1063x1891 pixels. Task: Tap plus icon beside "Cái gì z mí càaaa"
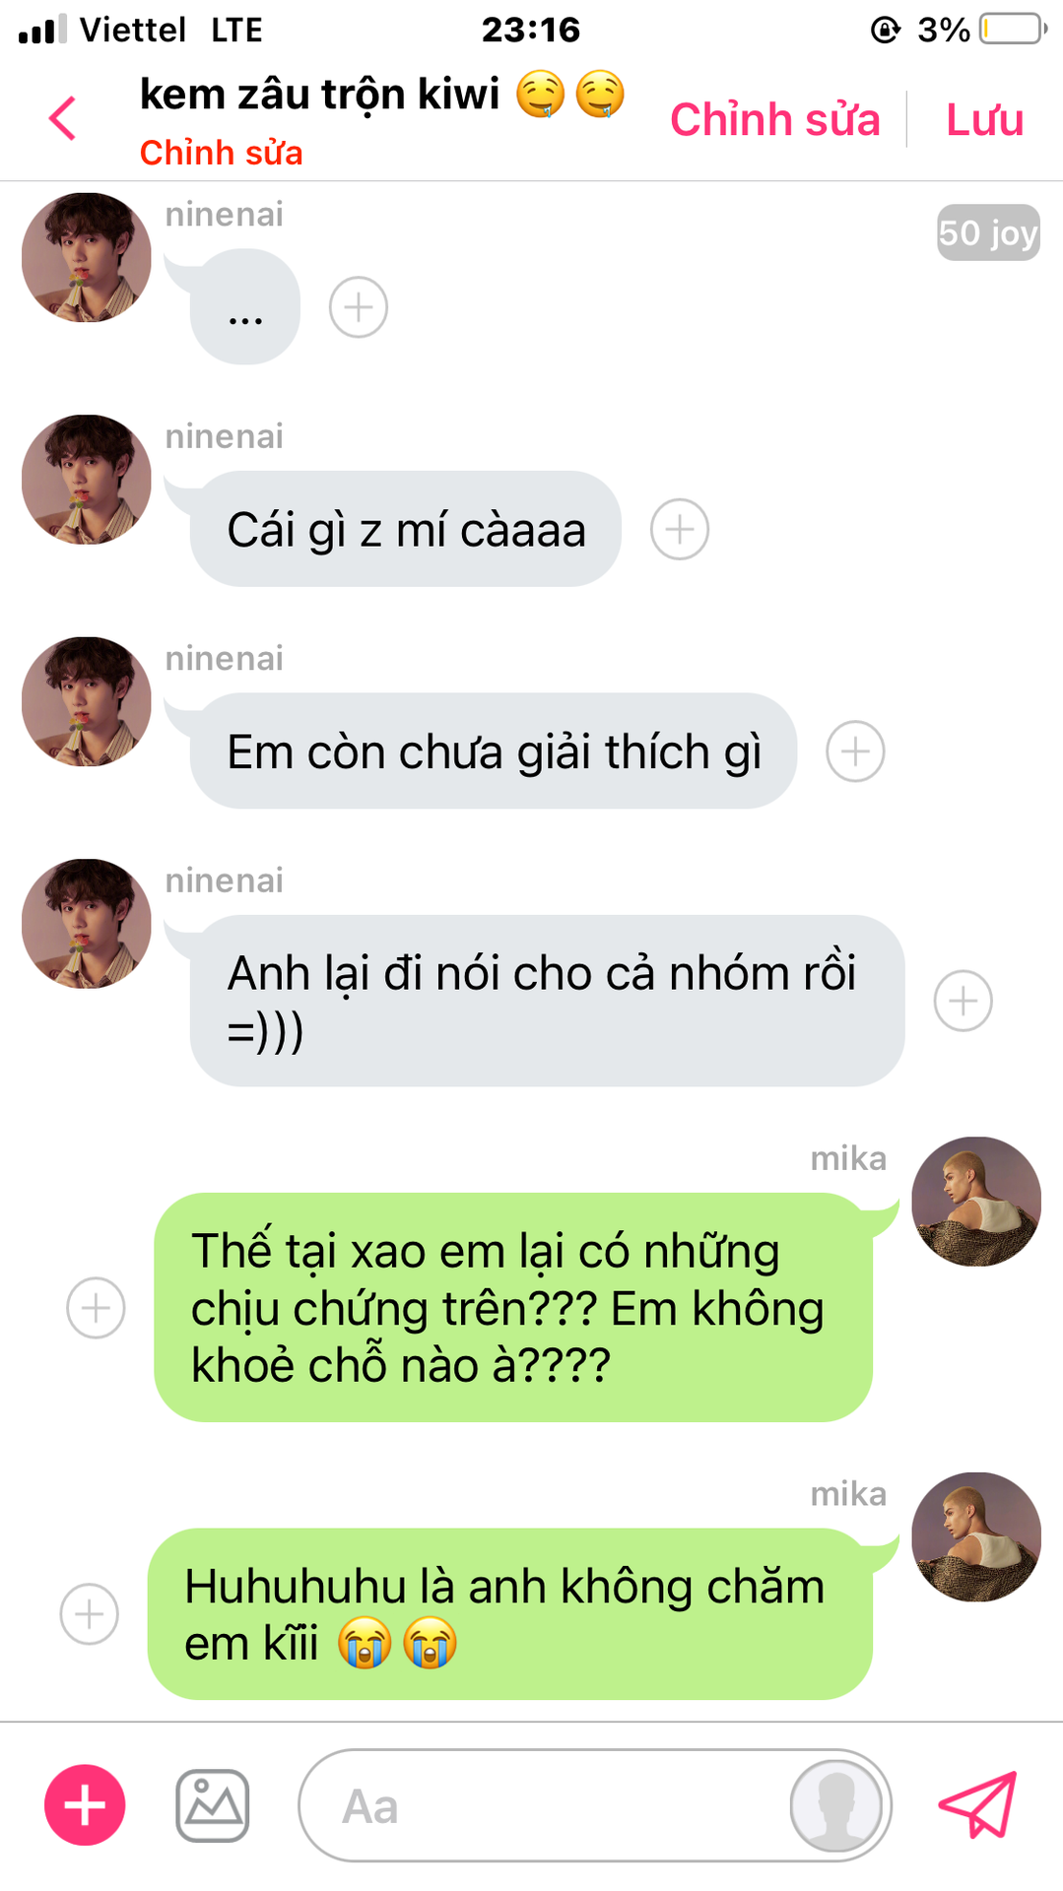(x=680, y=529)
